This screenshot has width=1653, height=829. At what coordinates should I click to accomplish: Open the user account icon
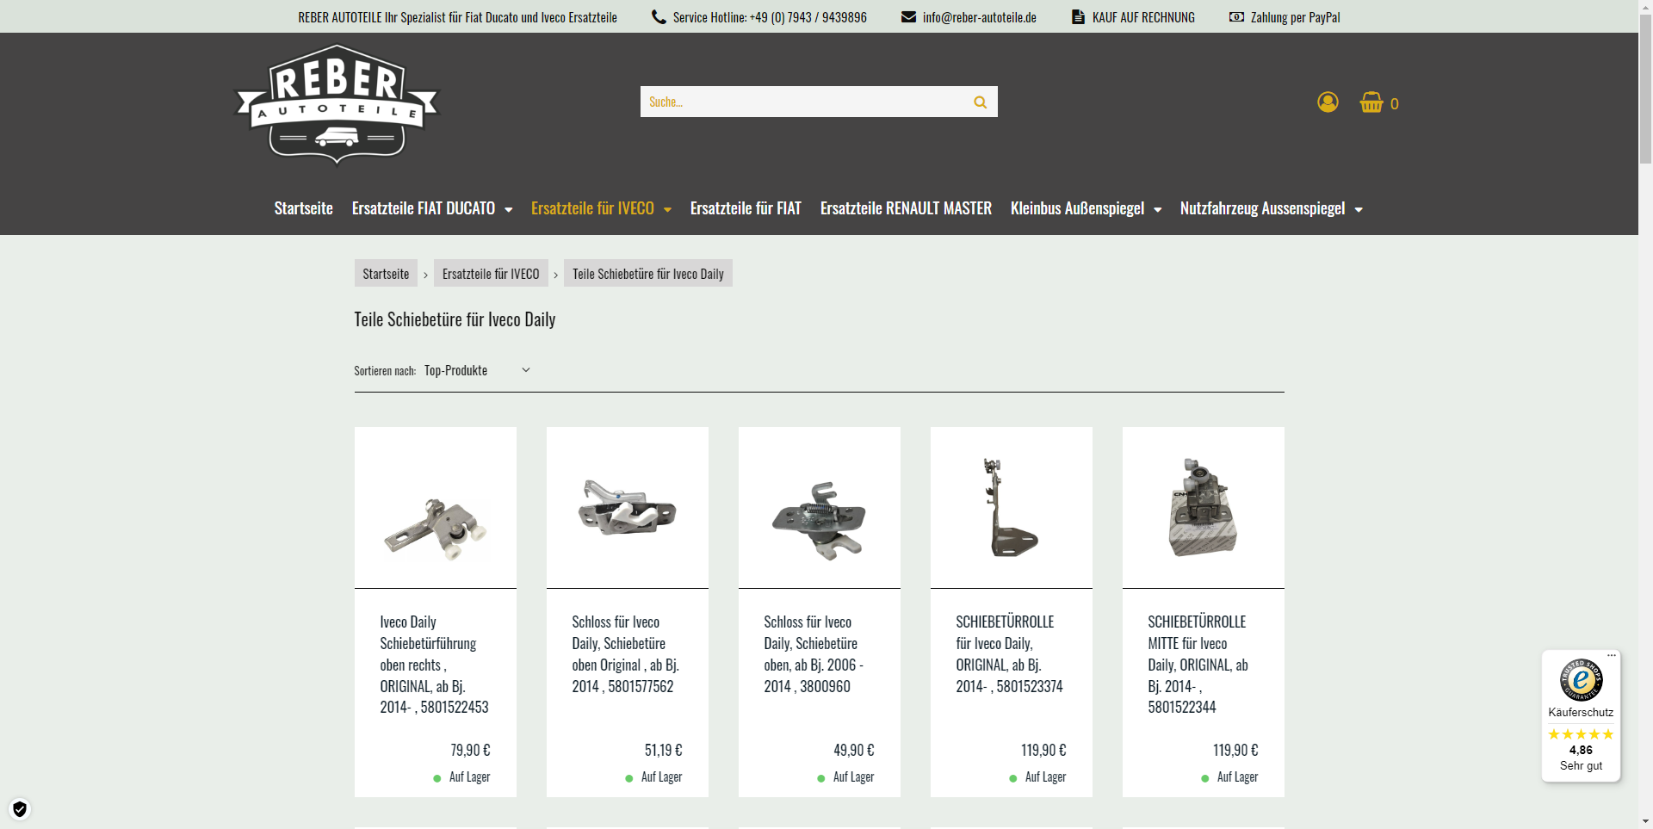pyautogui.click(x=1328, y=102)
